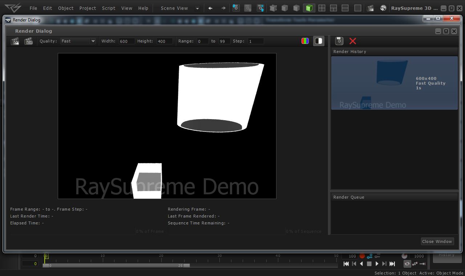Screen dimensions: 465x276
Task: Click the globe icon in main toolbar
Action: pyautogui.click(x=383, y=8)
